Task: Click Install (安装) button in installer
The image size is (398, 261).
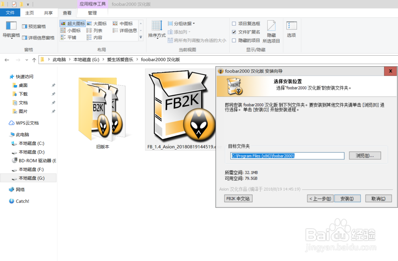Action: point(347,199)
